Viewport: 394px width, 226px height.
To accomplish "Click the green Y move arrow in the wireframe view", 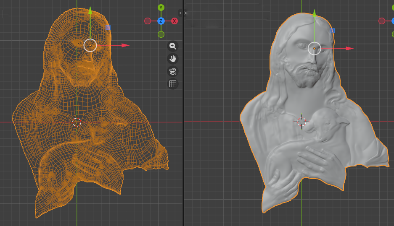I will tap(90, 11).
